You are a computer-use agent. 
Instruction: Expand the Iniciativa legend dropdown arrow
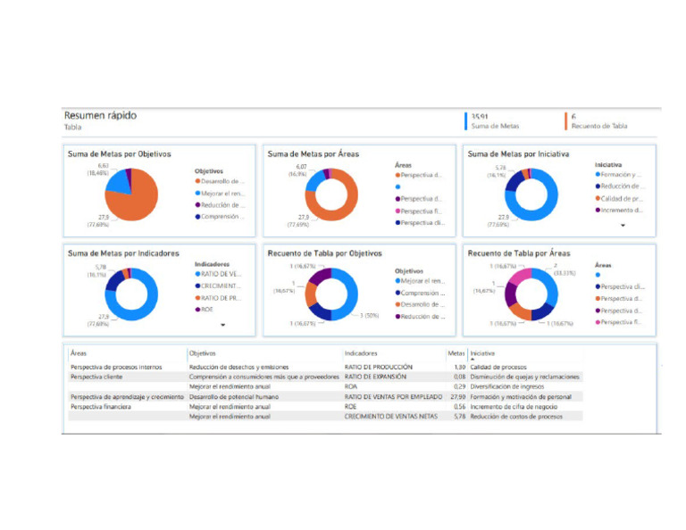[x=623, y=226]
